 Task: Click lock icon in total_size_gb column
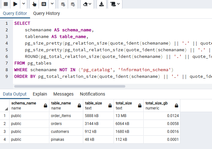coord(177,106)
